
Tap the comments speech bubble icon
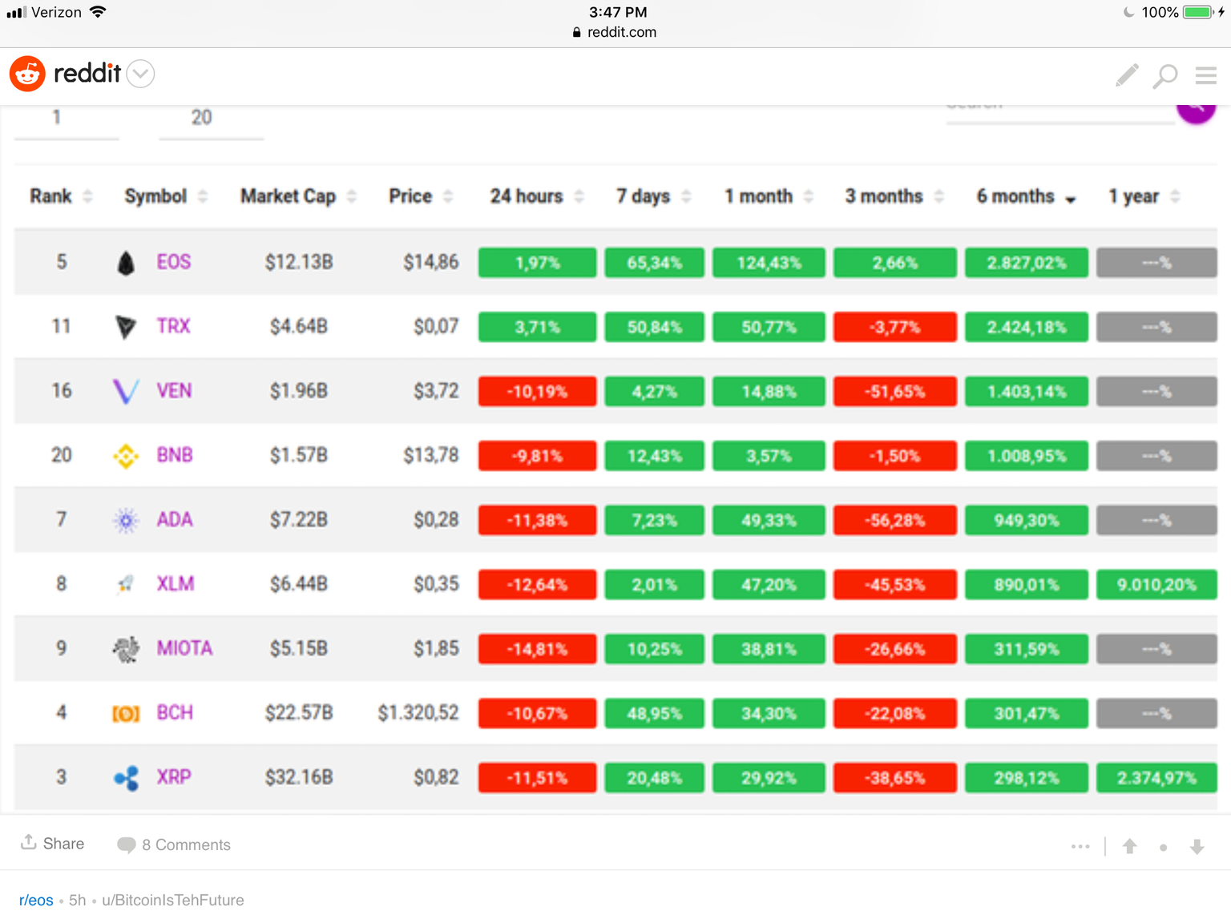[x=126, y=845]
